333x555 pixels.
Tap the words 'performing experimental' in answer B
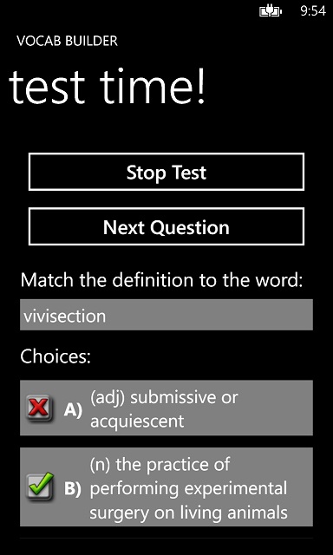(188, 488)
